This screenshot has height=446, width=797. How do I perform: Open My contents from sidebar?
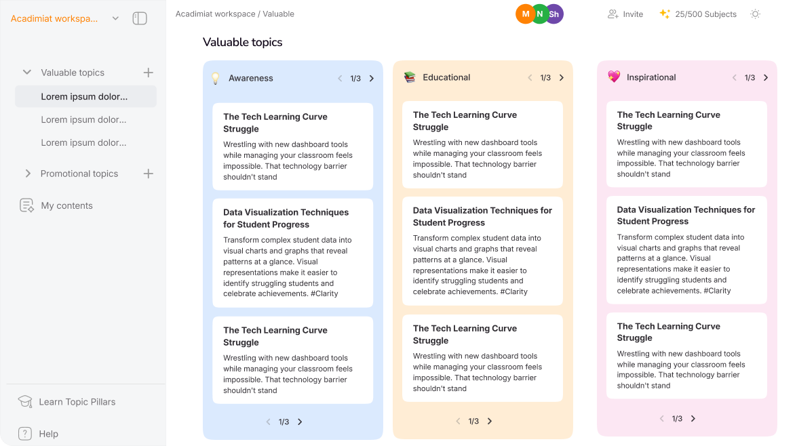(66, 205)
